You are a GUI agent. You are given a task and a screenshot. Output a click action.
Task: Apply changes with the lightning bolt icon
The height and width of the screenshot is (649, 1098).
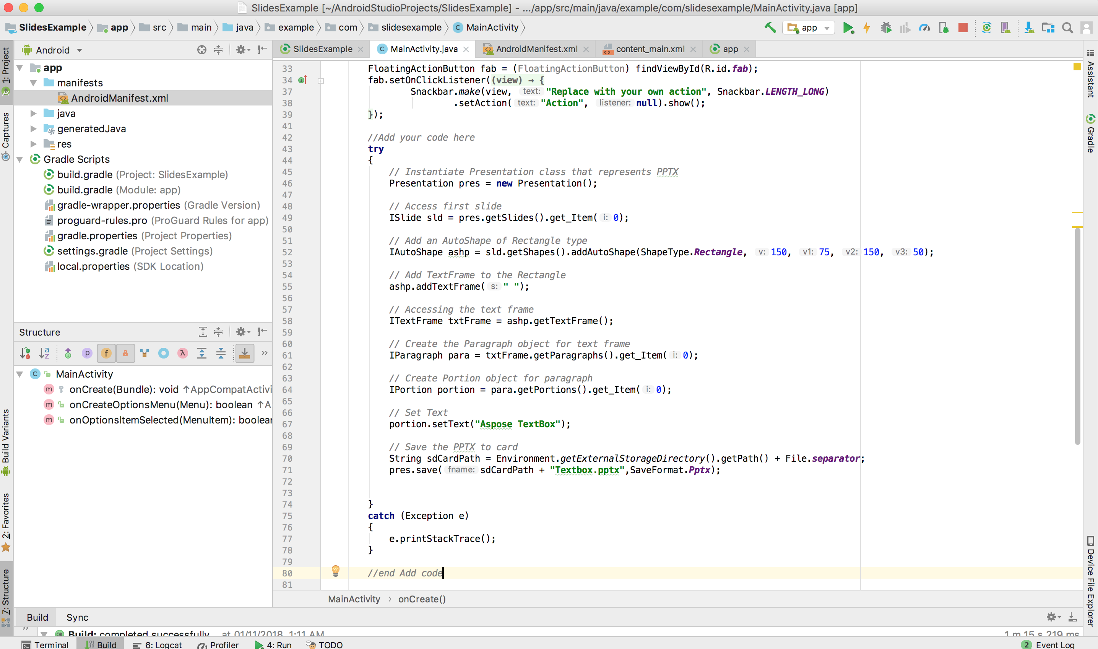click(x=867, y=28)
